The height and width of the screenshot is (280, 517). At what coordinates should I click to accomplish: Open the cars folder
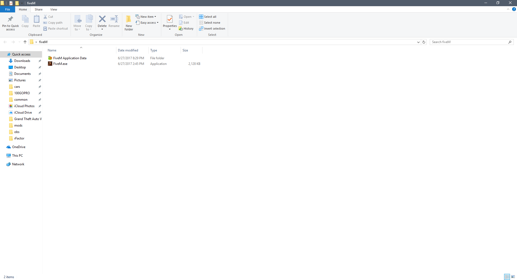17,87
